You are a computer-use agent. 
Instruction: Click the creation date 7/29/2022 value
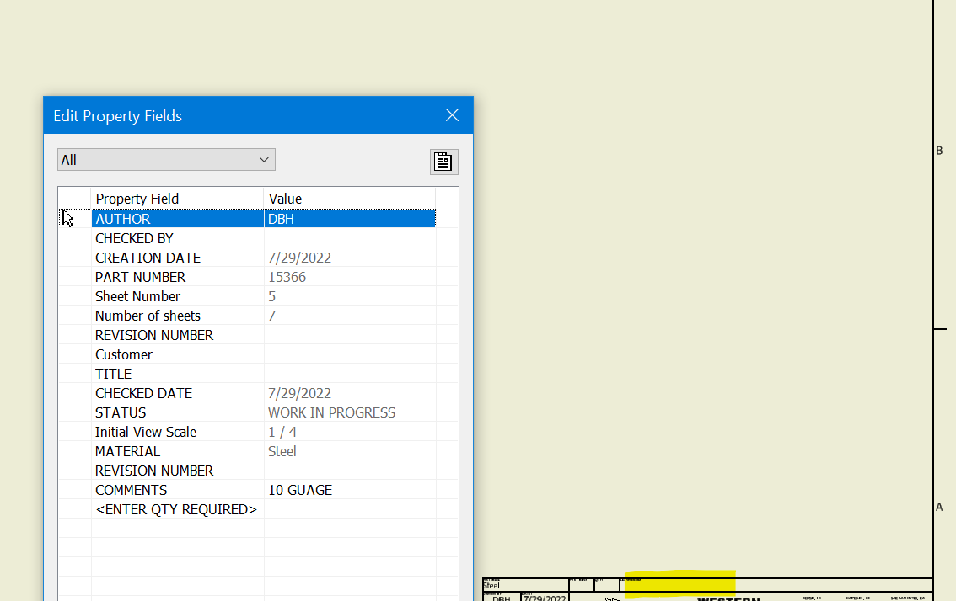(350, 258)
